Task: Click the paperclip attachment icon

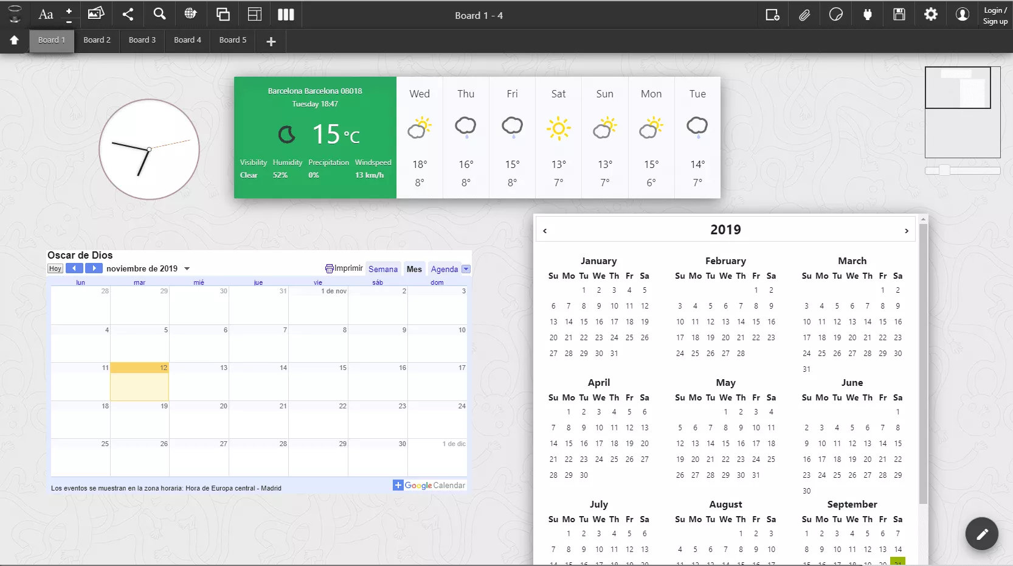Action: pyautogui.click(x=804, y=15)
